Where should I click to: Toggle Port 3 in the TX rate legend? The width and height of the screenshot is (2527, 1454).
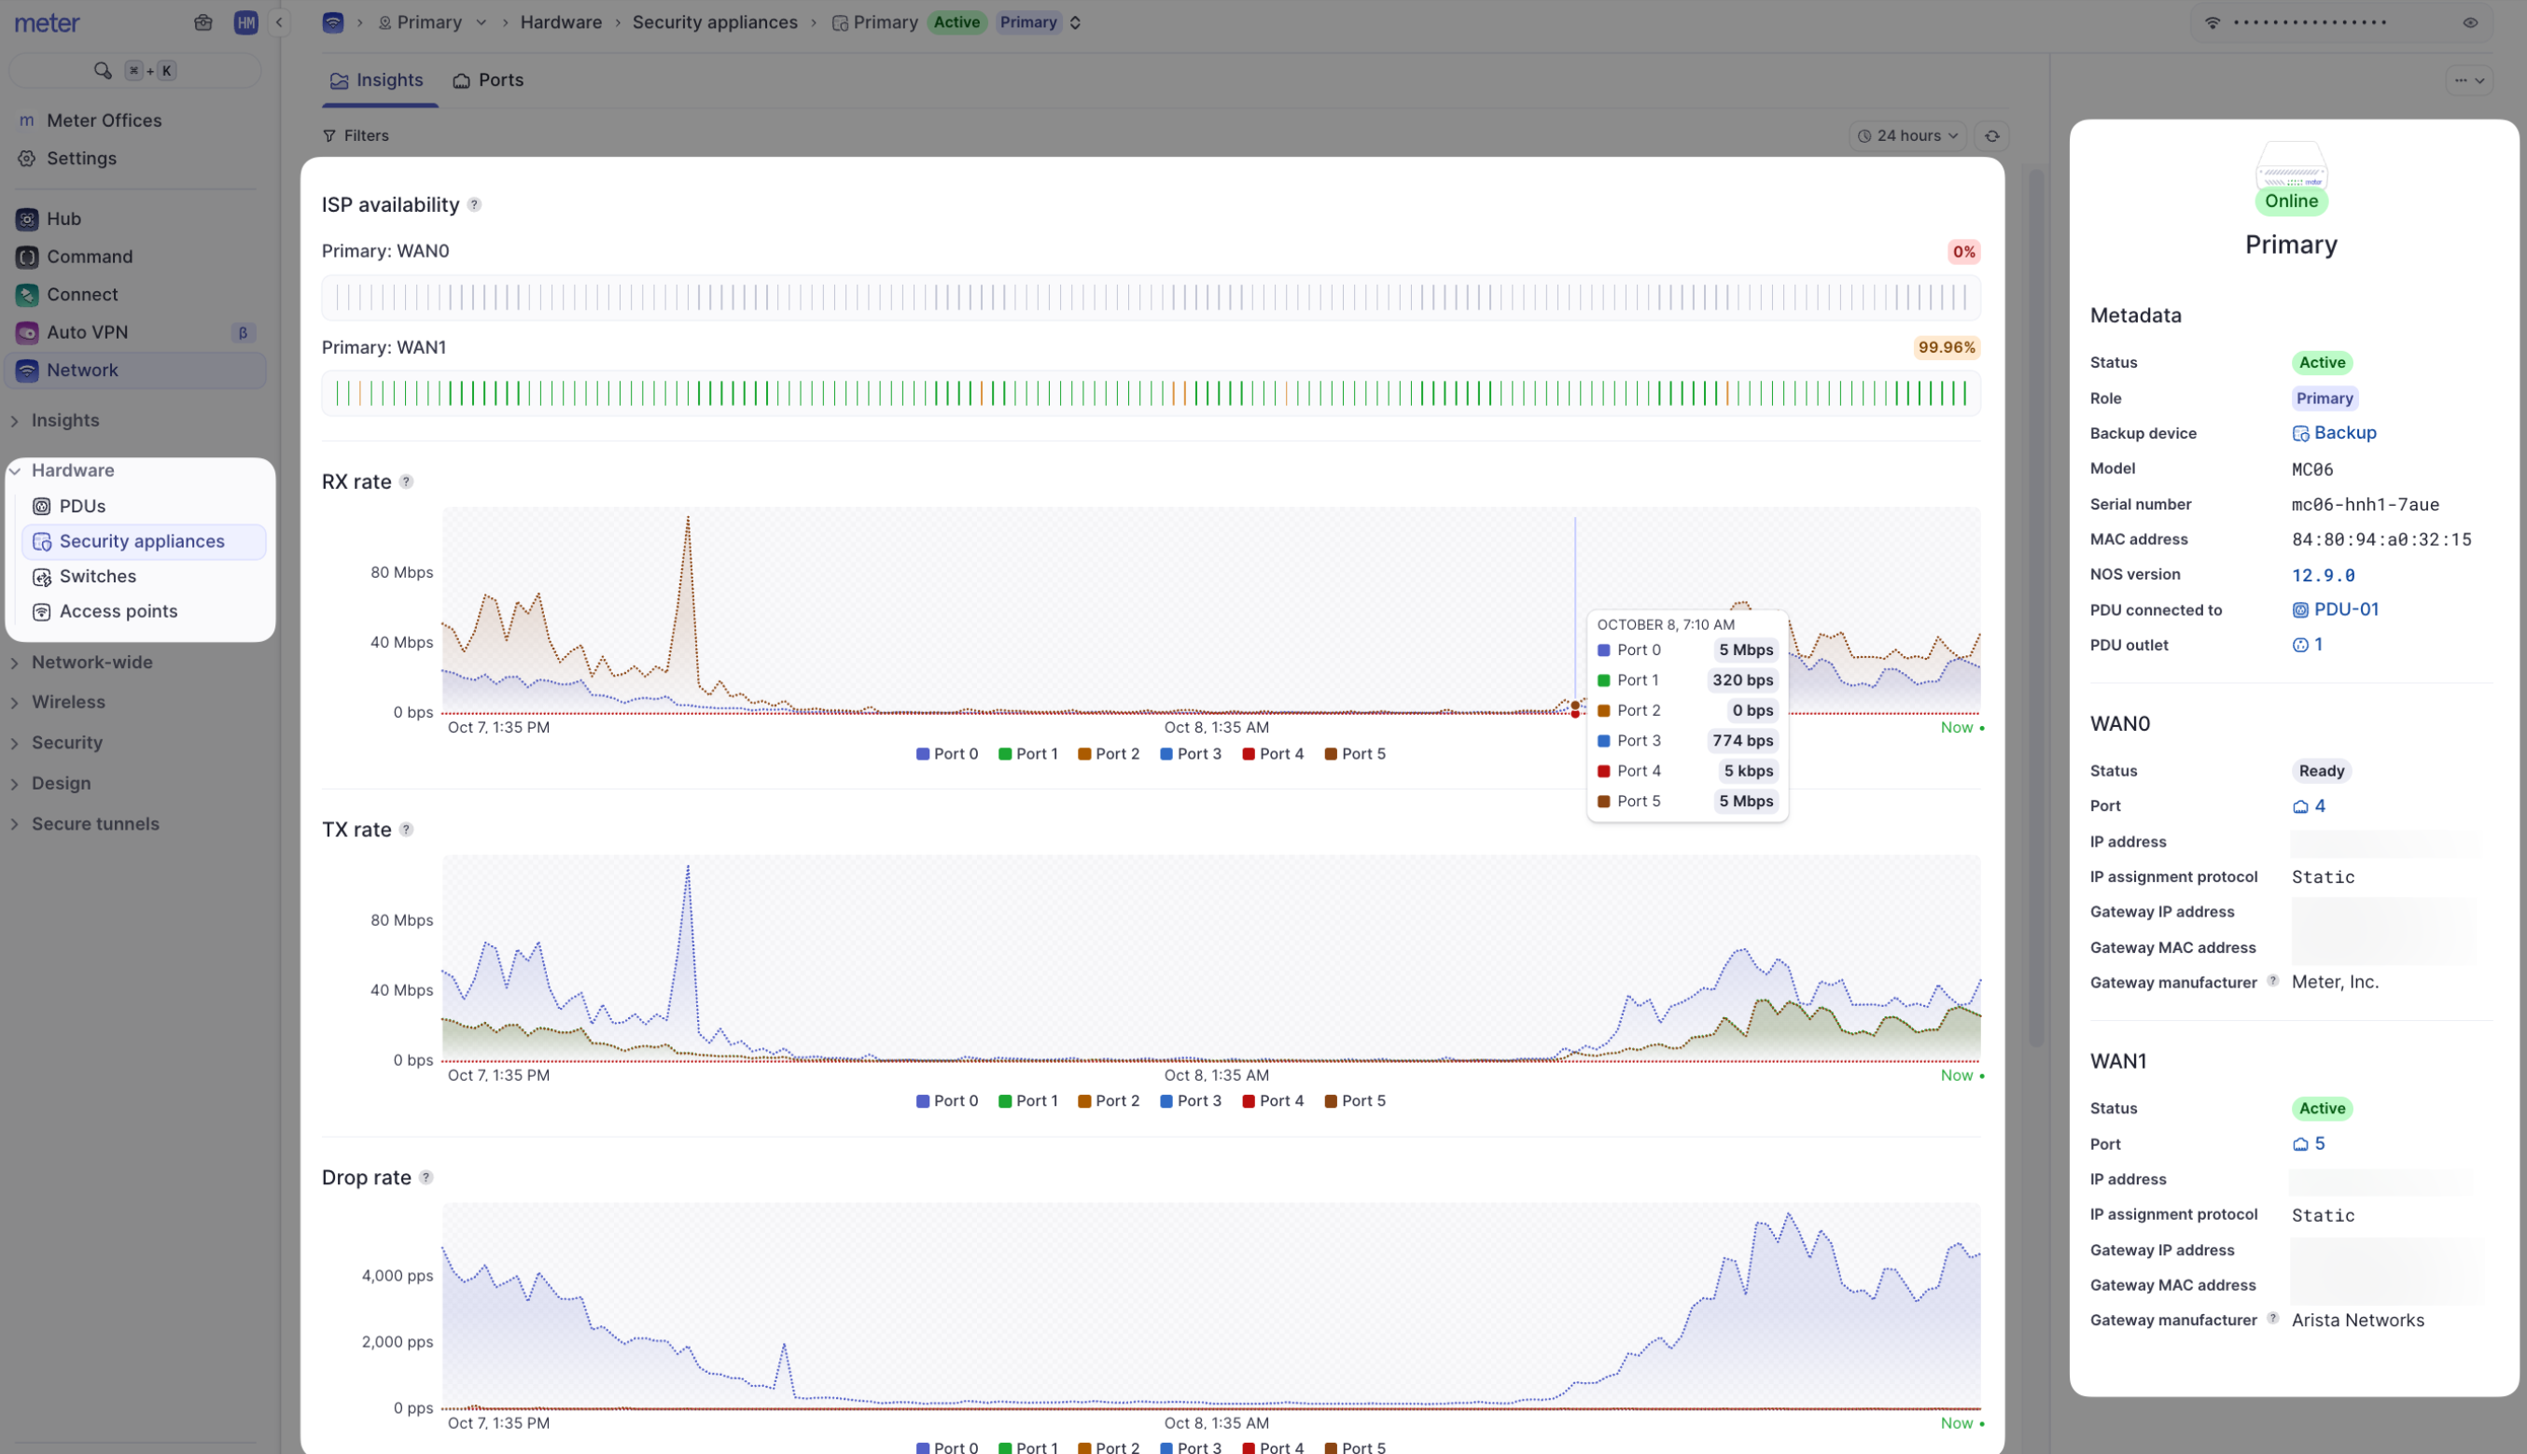coord(1190,1099)
